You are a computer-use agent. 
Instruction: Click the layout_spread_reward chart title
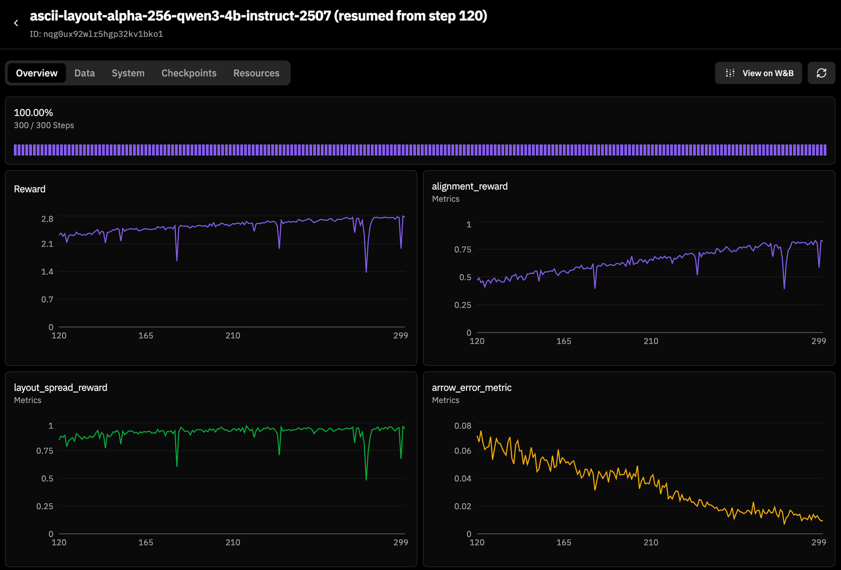[x=60, y=388]
